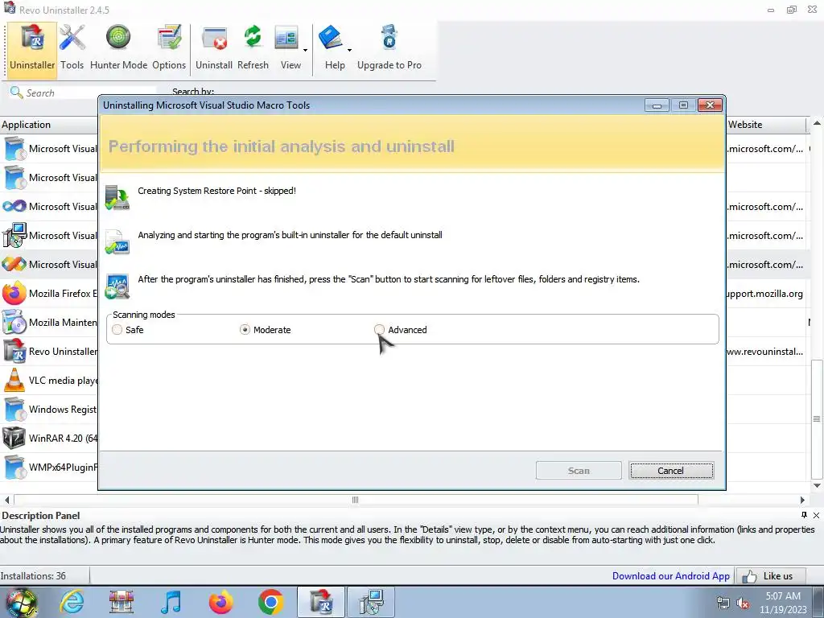The height and width of the screenshot is (618, 824).
Task: Switch to Revo Uninstaller taskbar button
Action: [x=321, y=602]
